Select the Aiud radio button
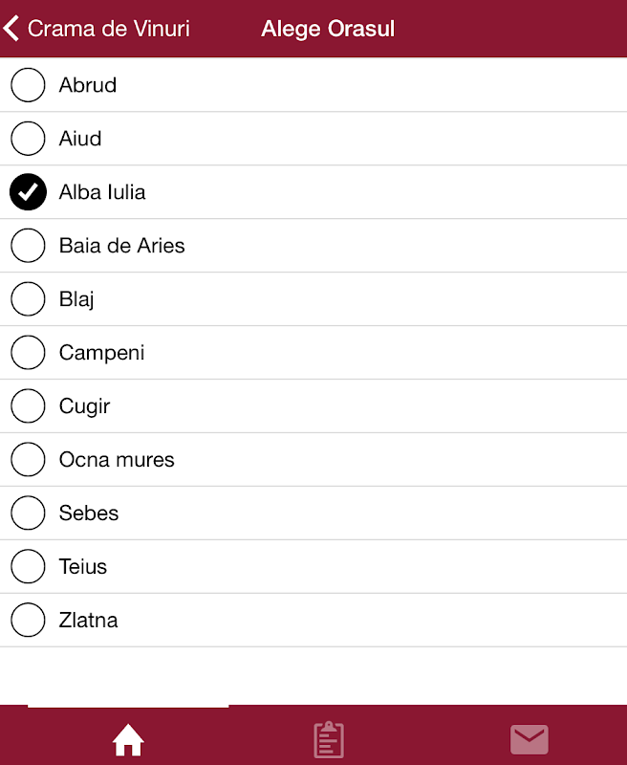The width and height of the screenshot is (627, 765). coord(28,139)
